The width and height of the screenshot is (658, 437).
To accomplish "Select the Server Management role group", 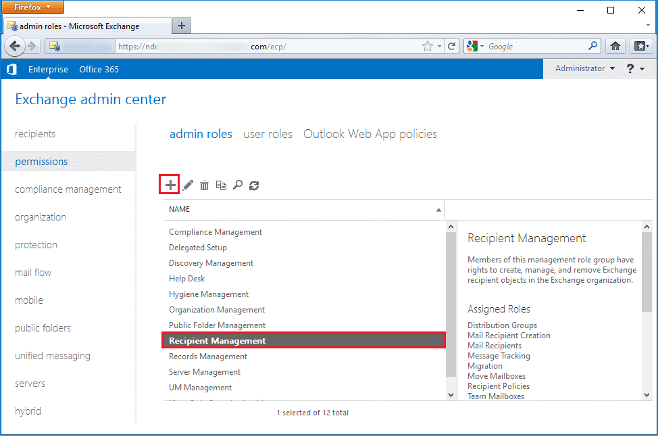I will [x=304, y=372].
